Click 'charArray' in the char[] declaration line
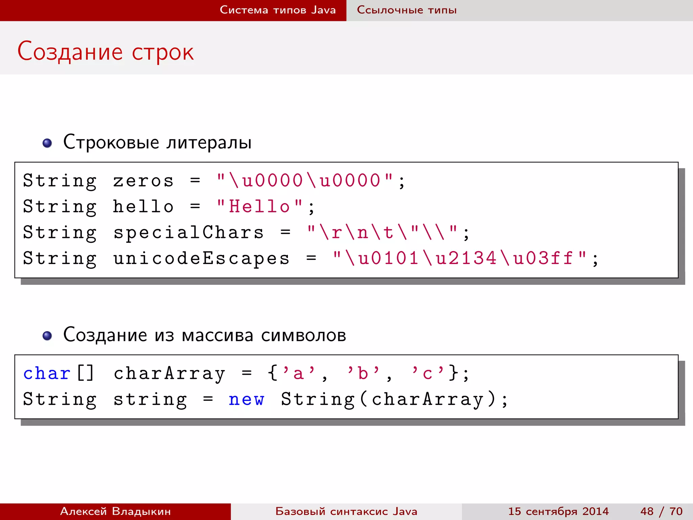Screen dimensions: 693x520 click(169, 374)
